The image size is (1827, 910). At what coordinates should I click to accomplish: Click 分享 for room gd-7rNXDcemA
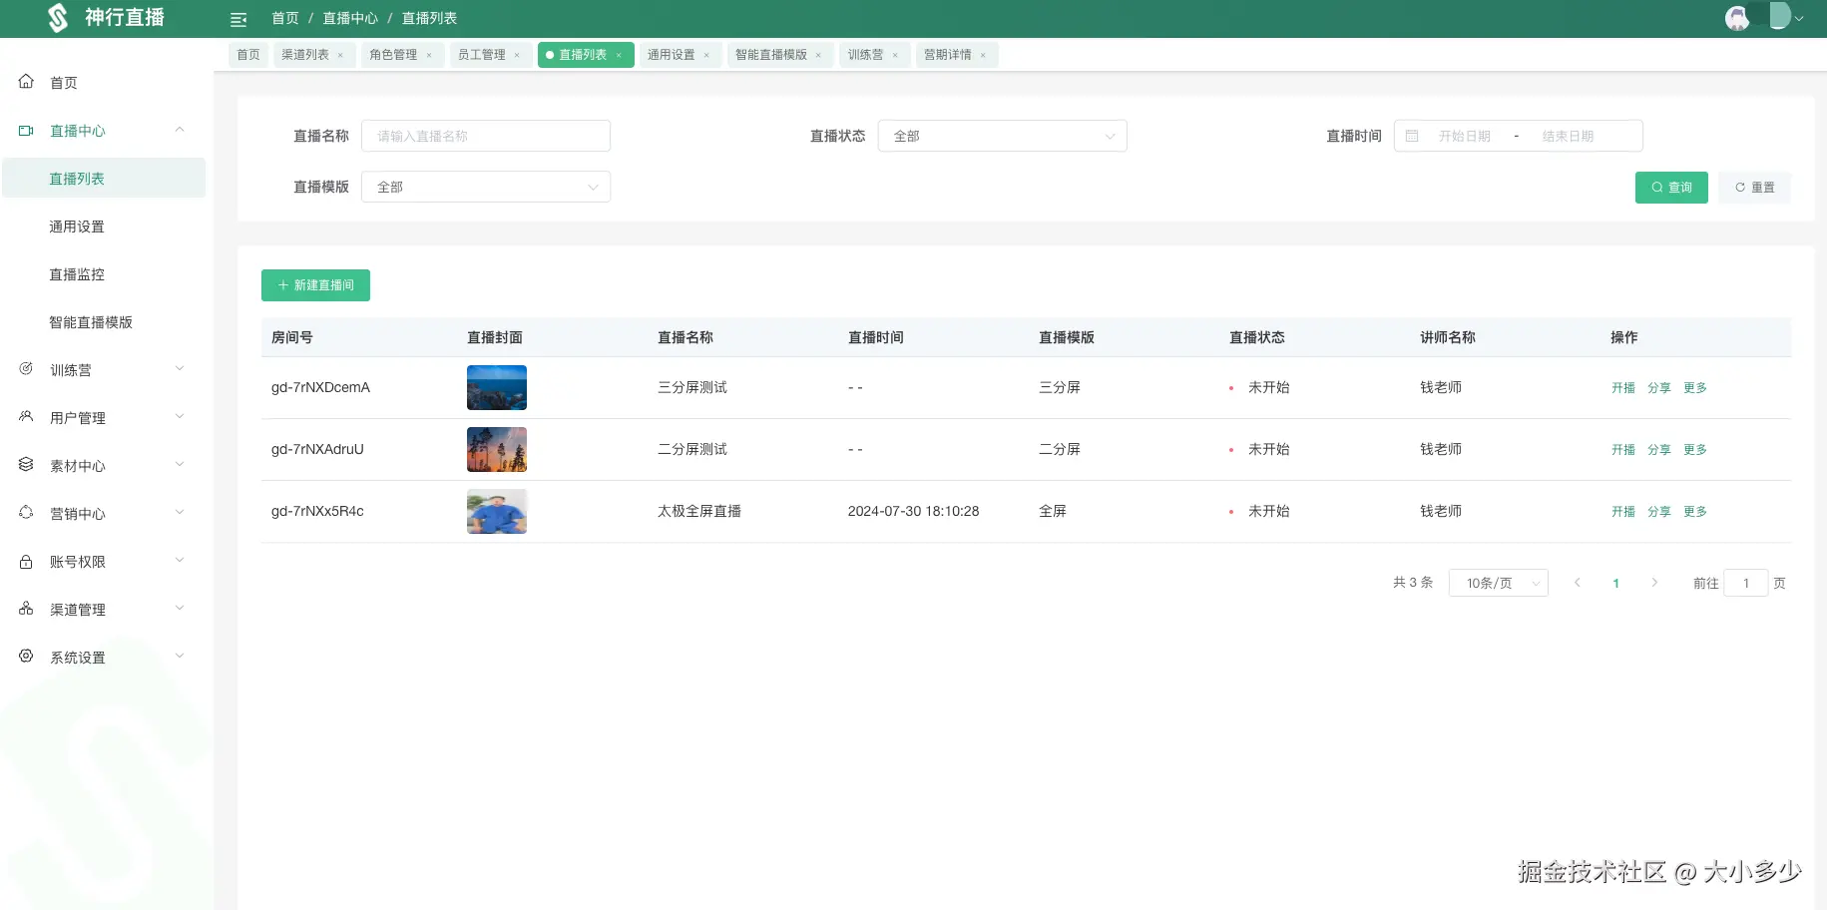(1659, 388)
